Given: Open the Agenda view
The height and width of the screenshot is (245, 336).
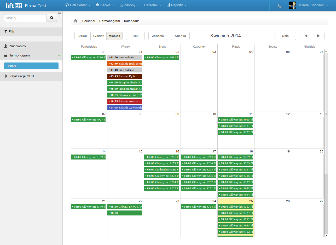Looking at the screenshot, I should pos(180,36).
